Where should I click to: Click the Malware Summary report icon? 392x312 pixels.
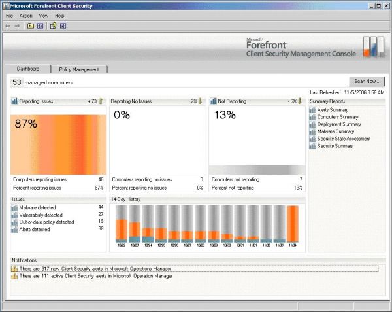pos(312,131)
